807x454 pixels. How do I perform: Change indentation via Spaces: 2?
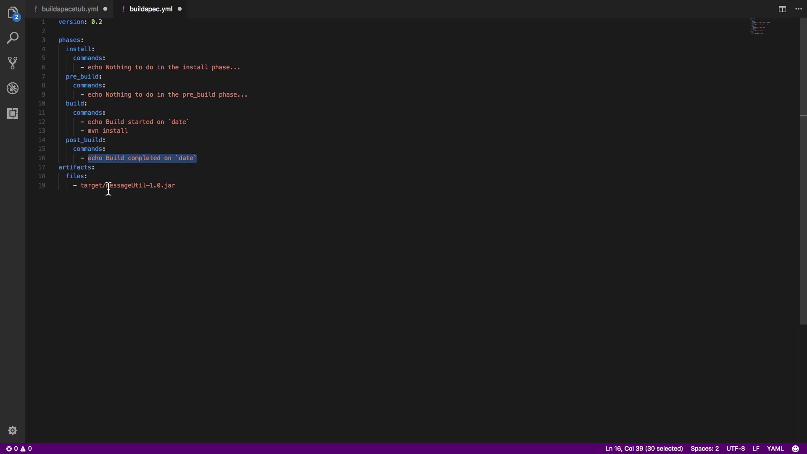click(x=704, y=449)
